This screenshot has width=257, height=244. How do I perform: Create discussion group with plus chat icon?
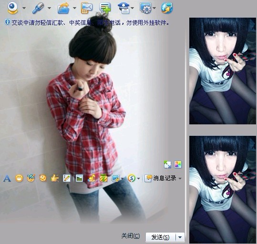(x=105, y=8)
